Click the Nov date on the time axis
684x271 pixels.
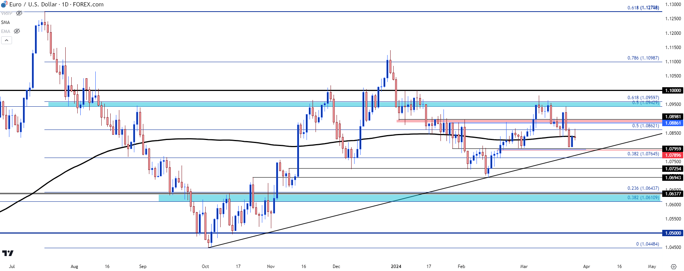pyautogui.click(x=271, y=267)
